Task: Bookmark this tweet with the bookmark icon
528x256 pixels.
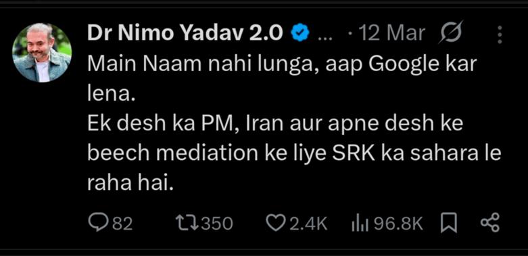Action: (449, 224)
